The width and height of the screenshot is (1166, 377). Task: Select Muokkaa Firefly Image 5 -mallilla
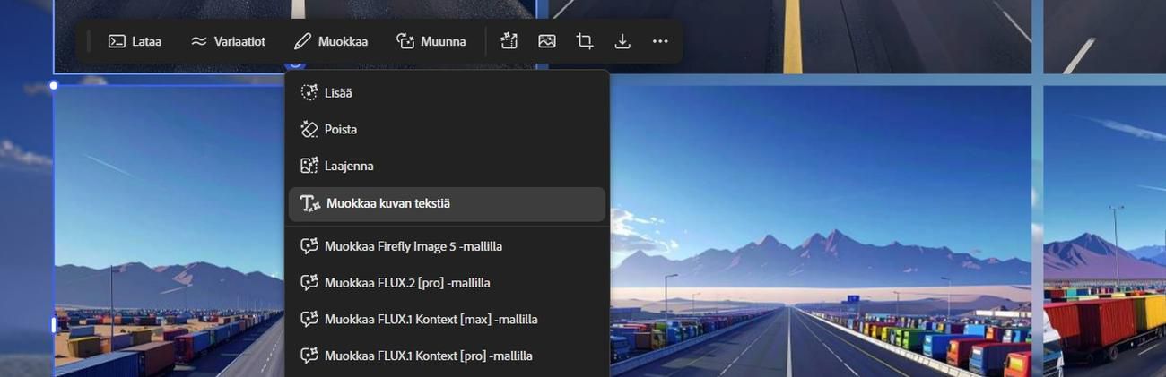(447, 246)
